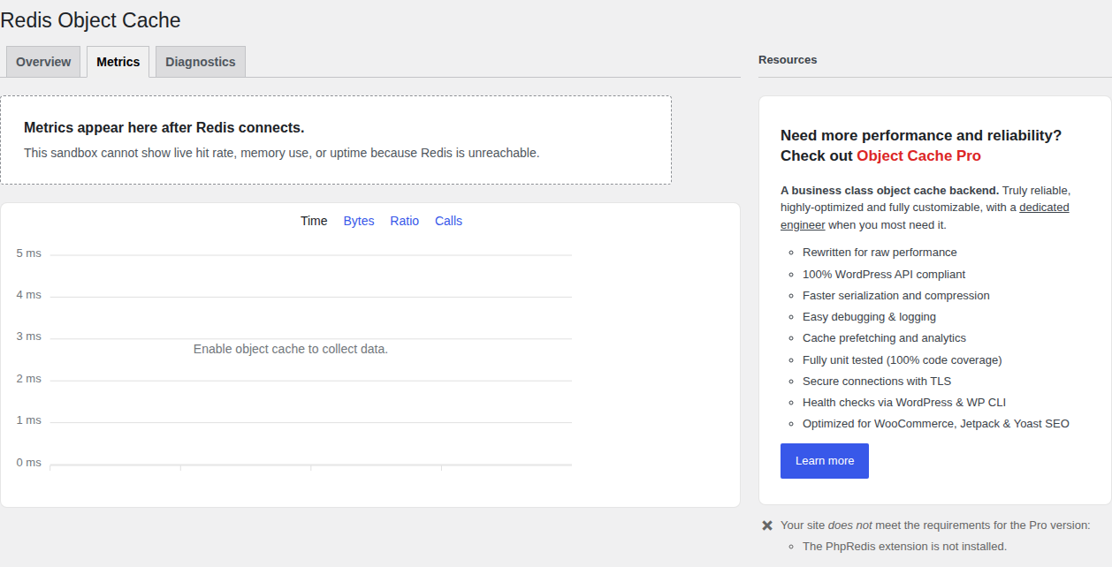Click 'Your site does not meet the requirements' text
Screen dimensions: 1112x567
(935, 525)
